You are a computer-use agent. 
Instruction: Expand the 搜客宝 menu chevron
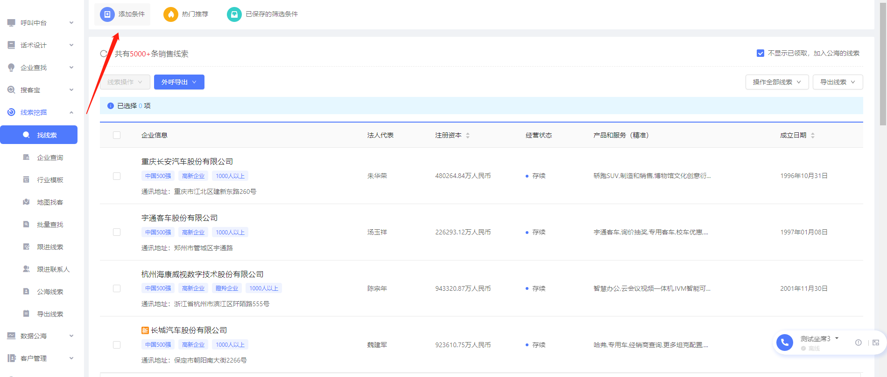point(71,89)
